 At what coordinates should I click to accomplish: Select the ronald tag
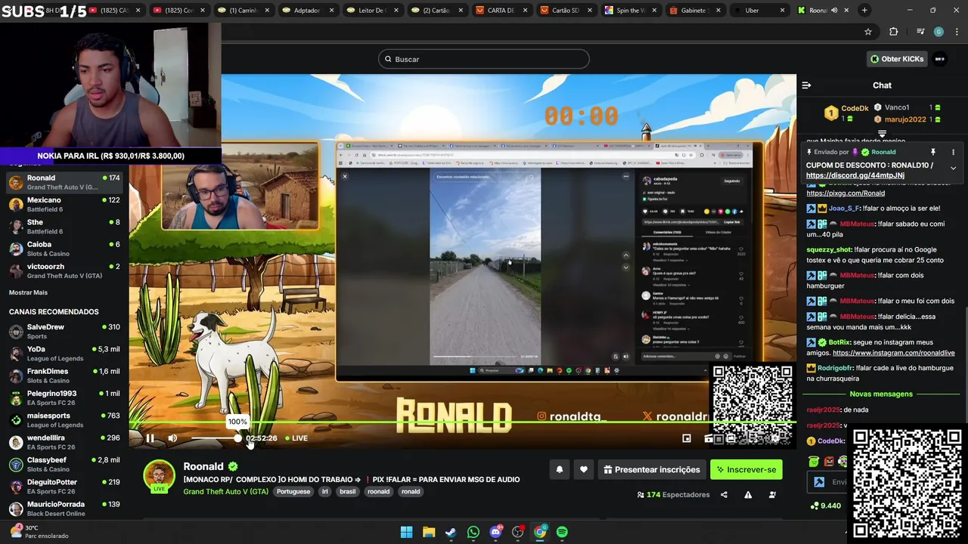pyautogui.click(x=411, y=492)
